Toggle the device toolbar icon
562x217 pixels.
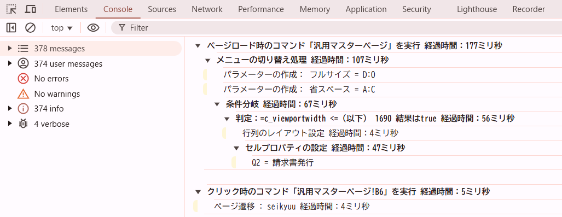coord(31,9)
